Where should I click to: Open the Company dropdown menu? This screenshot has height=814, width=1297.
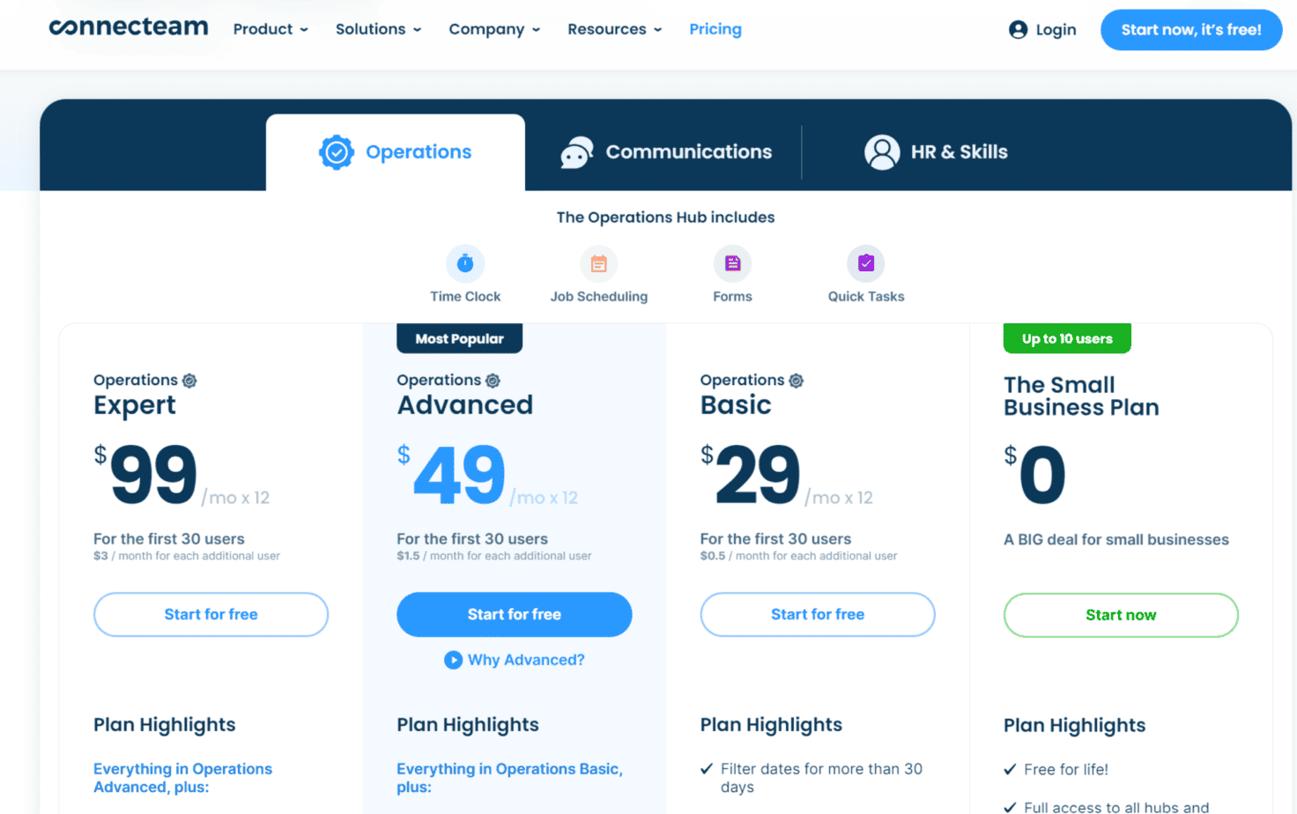[x=494, y=29]
